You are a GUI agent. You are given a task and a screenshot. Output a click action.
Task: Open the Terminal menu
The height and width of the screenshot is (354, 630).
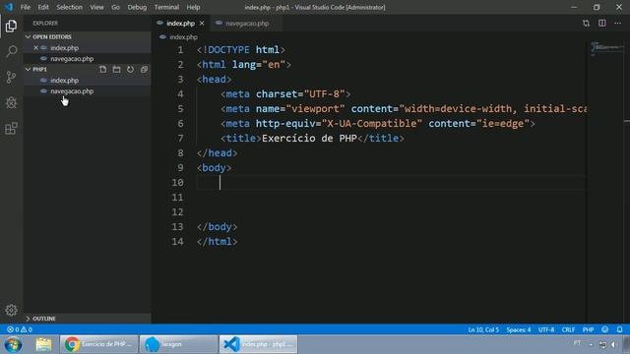click(x=166, y=7)
